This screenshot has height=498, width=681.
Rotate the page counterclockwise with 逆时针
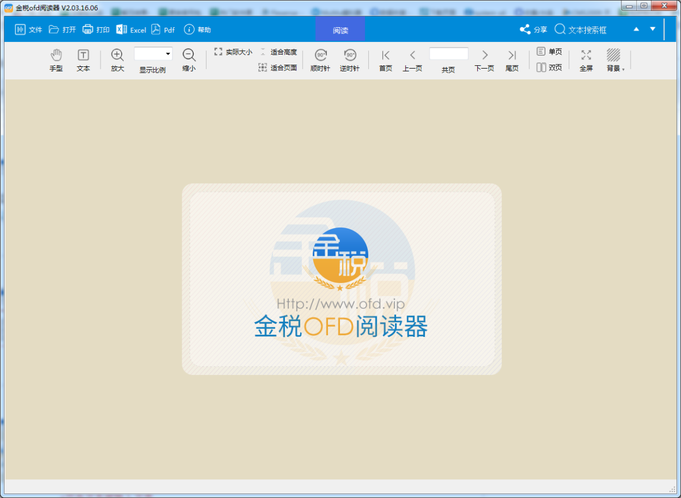click(x=350, y=60)
